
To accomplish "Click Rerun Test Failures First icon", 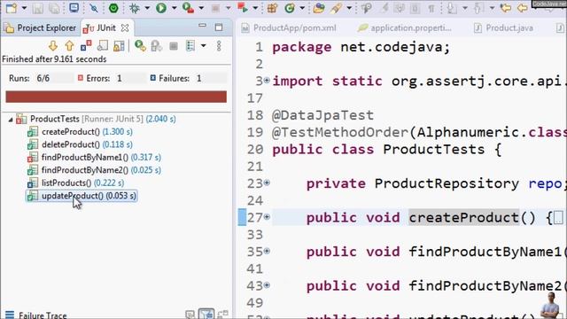I will [x=157, y=46].
